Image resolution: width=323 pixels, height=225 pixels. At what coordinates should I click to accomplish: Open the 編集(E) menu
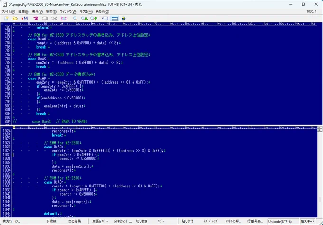23,12
